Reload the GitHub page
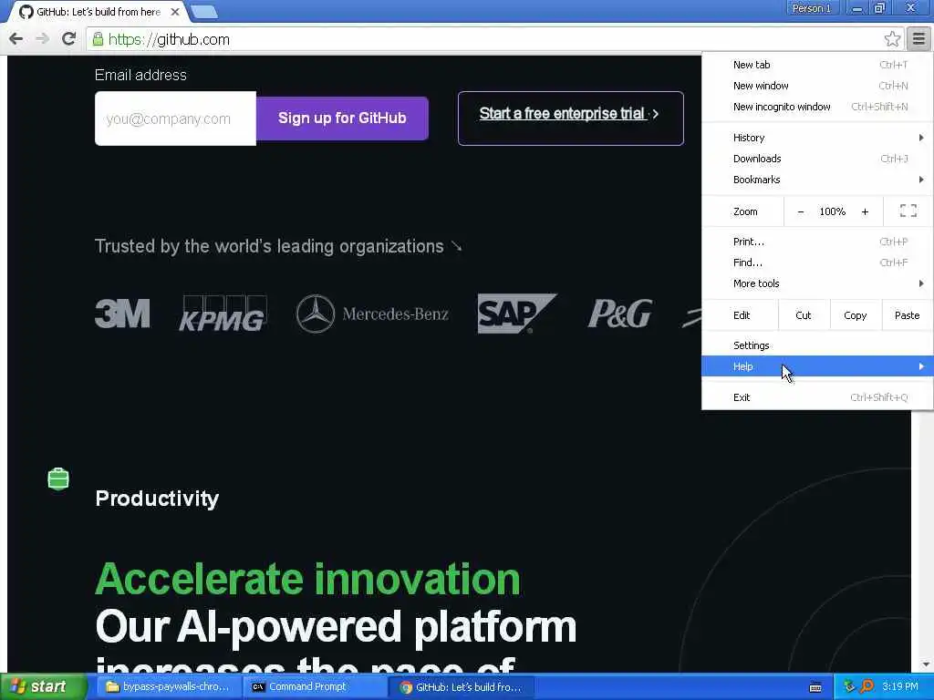This screenshot has height=700, width=934. click(x=68, y=39)
